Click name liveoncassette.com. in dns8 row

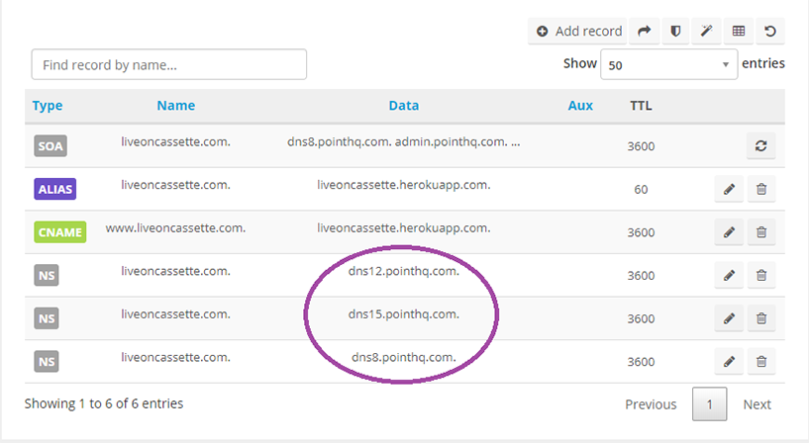[x=175, y=358]
